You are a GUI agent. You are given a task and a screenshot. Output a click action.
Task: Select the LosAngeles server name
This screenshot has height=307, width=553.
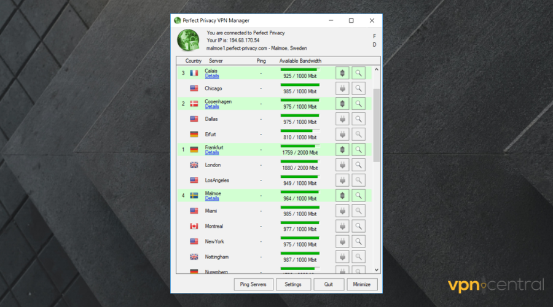tap(217, 181)
